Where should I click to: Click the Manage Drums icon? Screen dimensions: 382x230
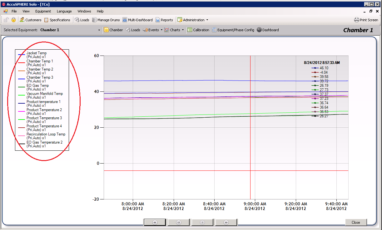[x=94, y=20]
